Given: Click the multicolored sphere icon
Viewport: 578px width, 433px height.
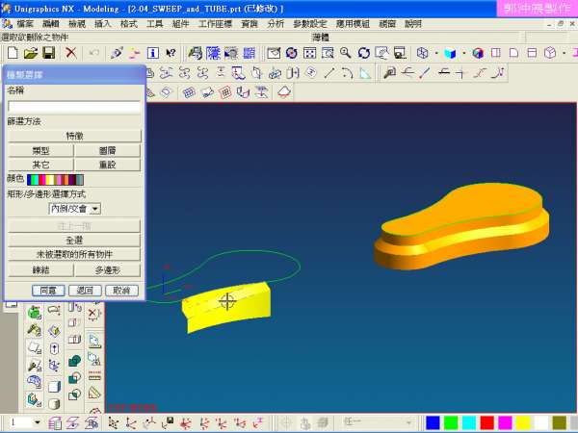Looking at the screenshot, I should (x=478, y=53).
